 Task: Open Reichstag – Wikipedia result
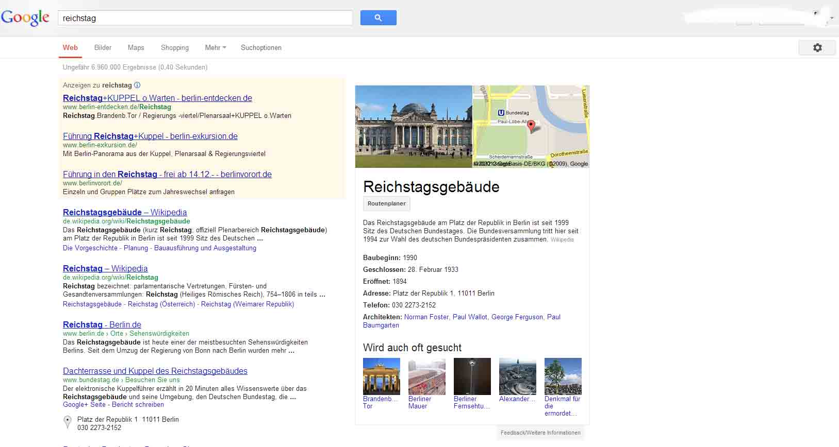pos(105,268)
